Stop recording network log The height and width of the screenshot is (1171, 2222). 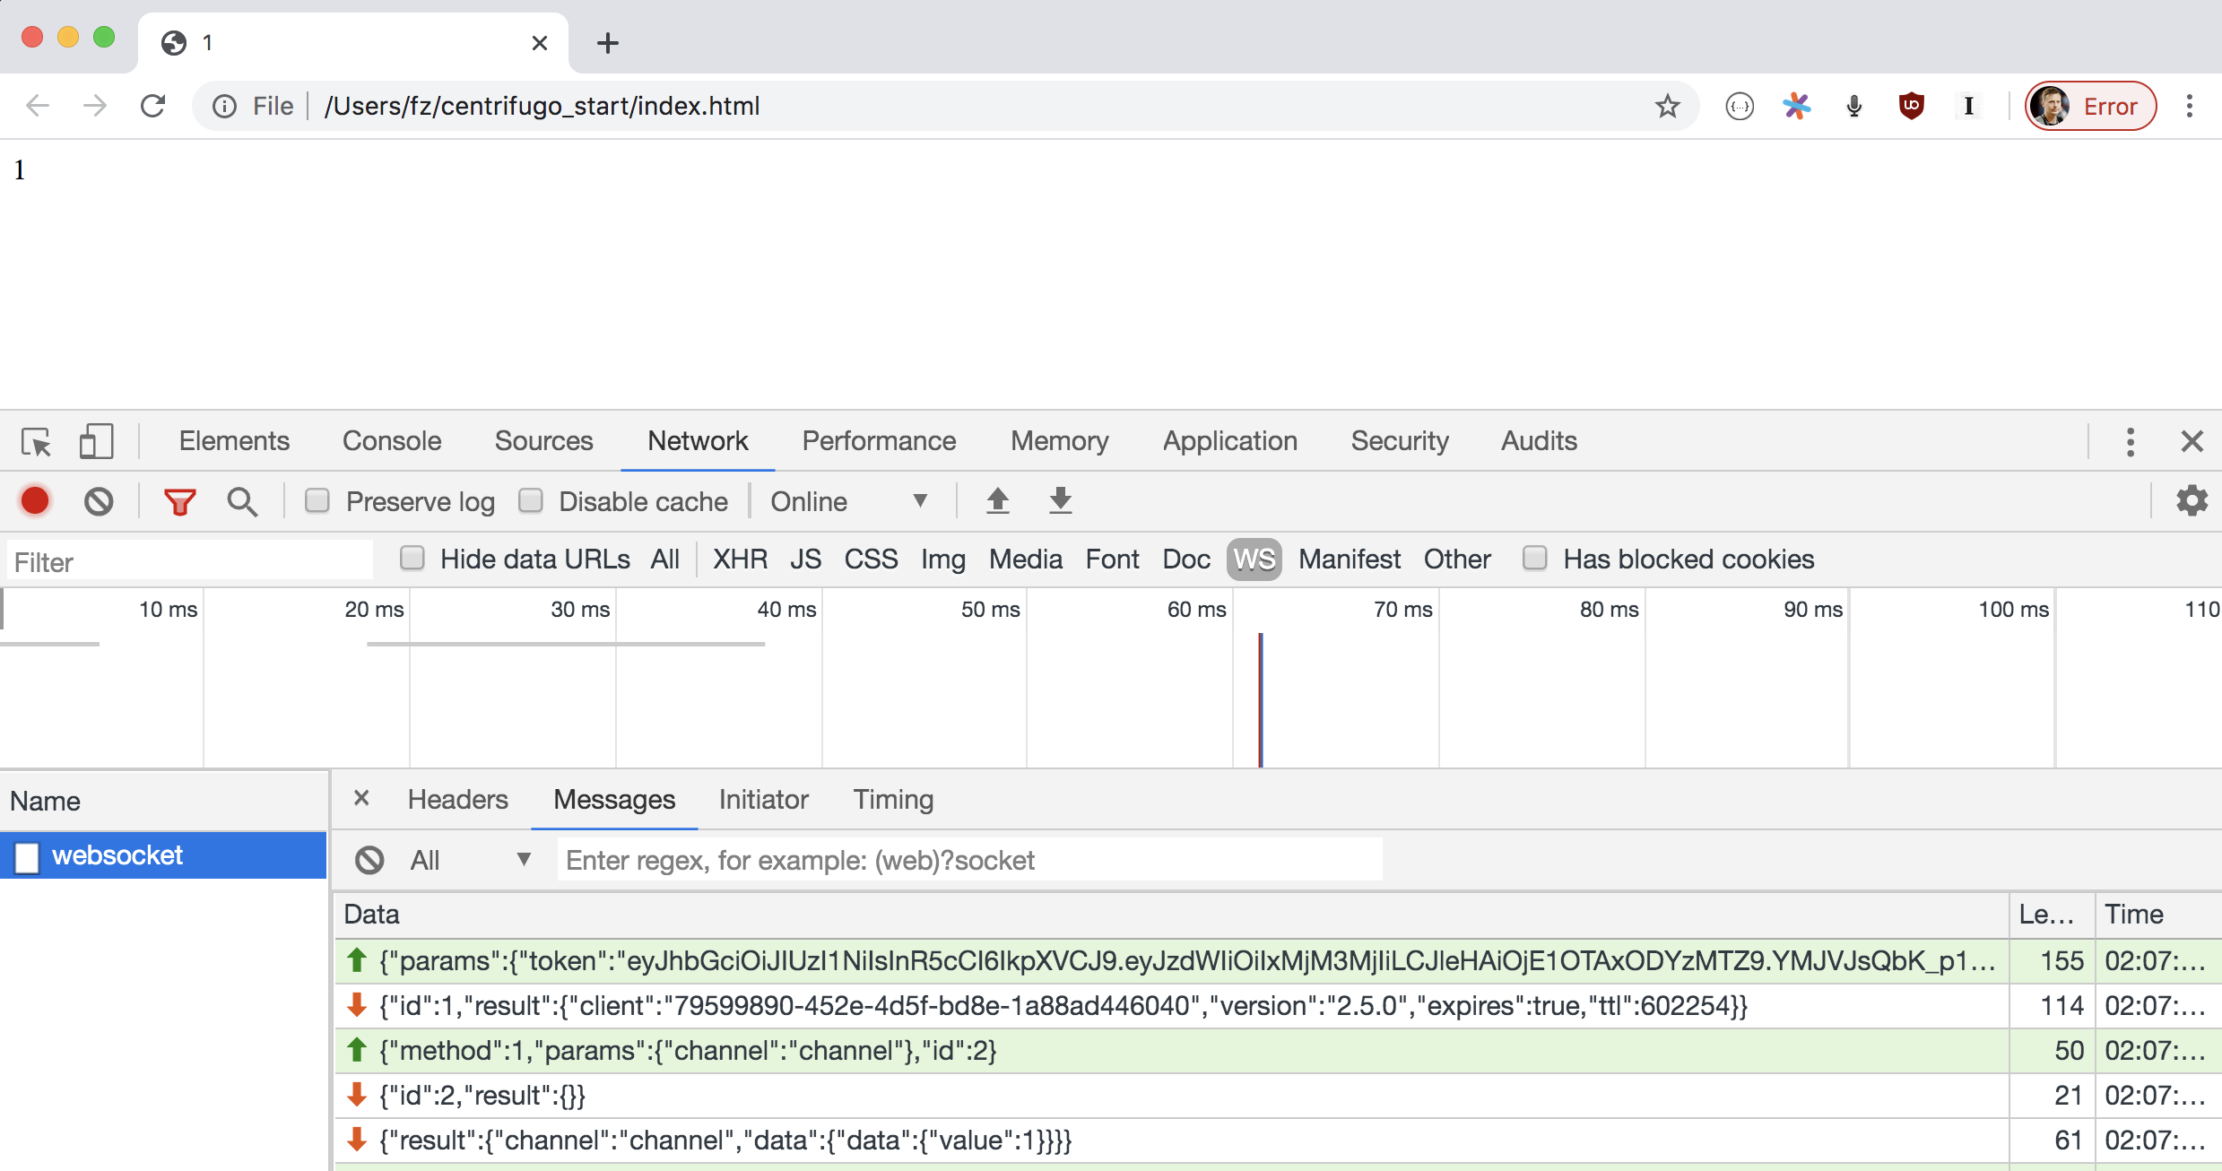[35, 501]
